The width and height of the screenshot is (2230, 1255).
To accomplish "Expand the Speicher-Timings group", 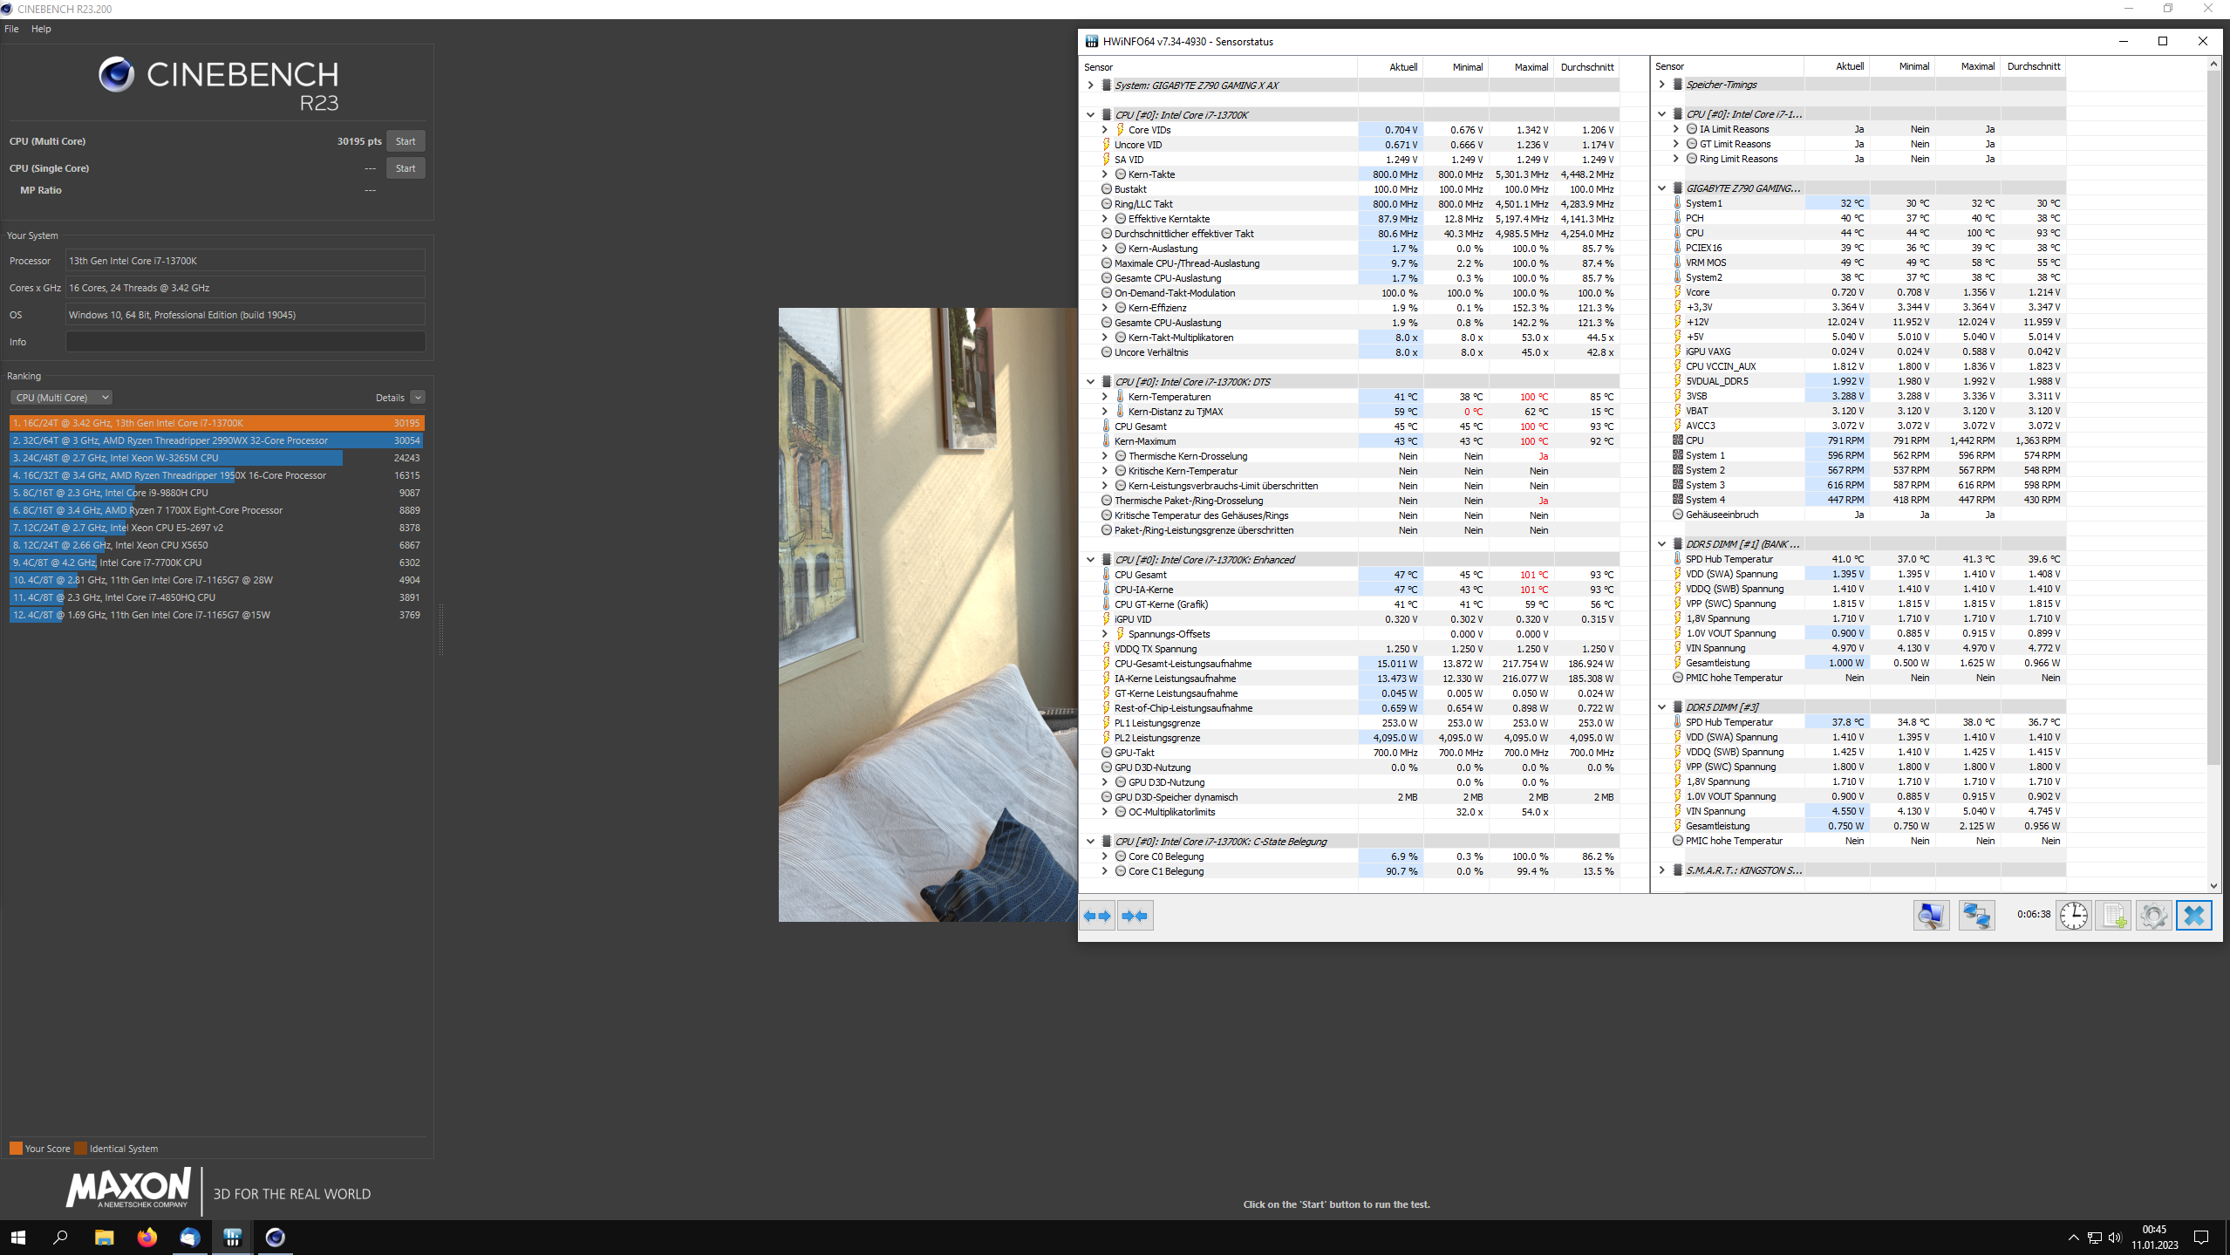I will 1661,85.
